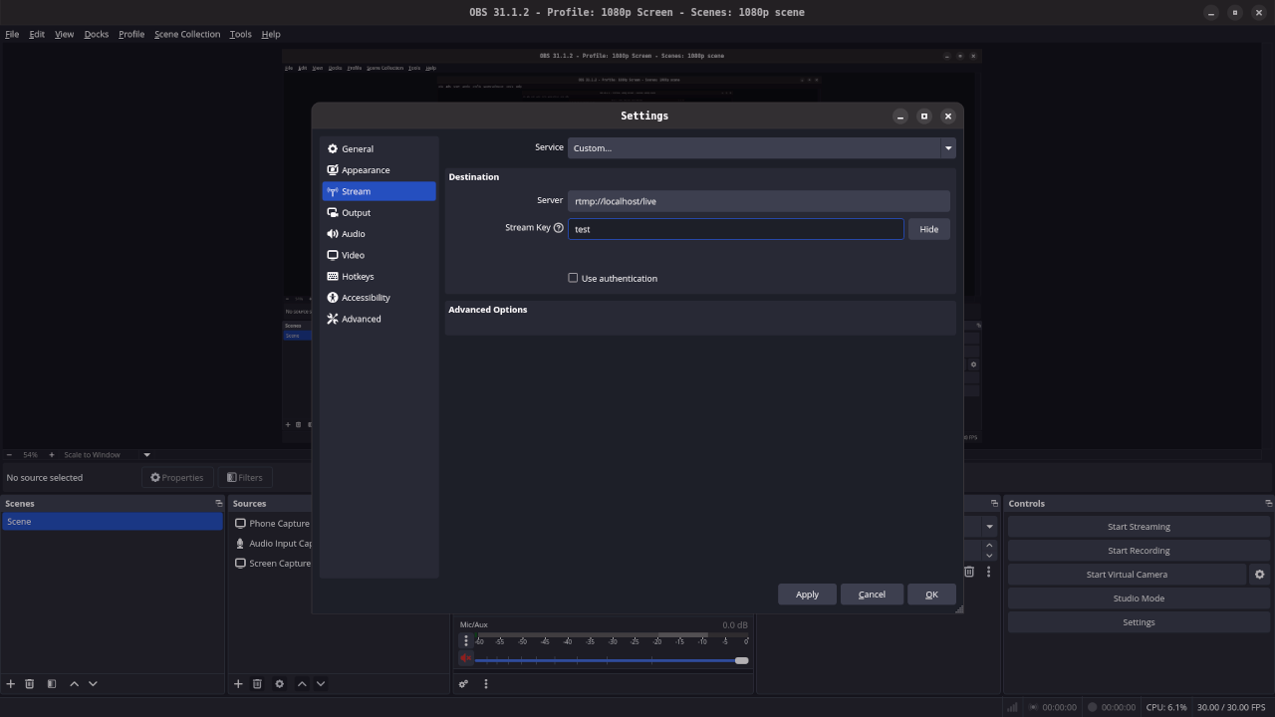The height and width of the screenshot is (717, 1275).
Task: Add a new source with plus icon
Action: (x=238, y=683)
